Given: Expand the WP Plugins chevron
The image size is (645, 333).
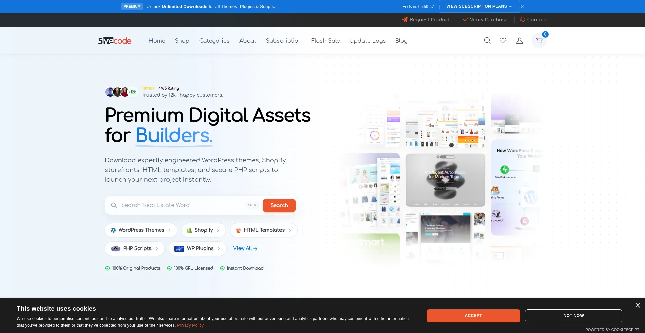Looking at the screenshot, I should [x=219, y=249].
